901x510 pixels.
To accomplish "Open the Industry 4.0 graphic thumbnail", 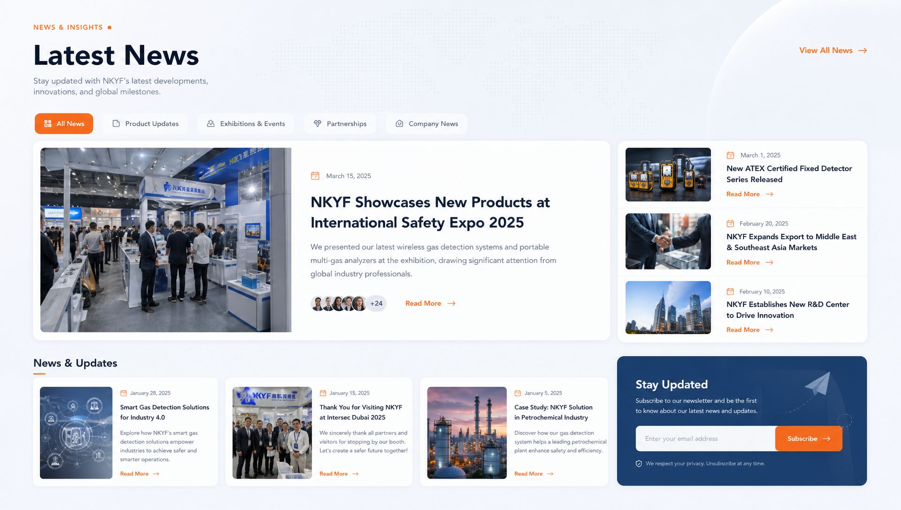I will pos(76,433).
